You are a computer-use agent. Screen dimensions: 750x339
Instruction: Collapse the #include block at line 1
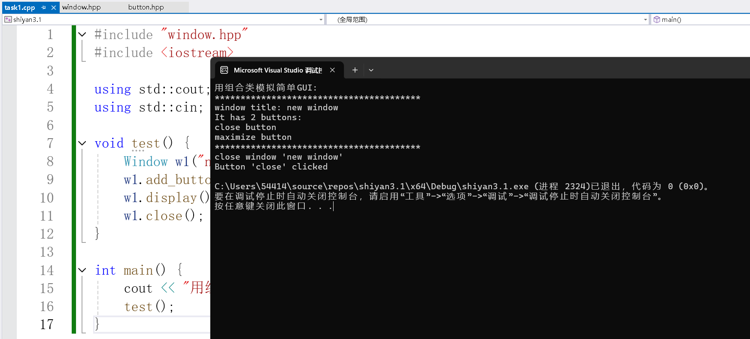click(82, 34)
